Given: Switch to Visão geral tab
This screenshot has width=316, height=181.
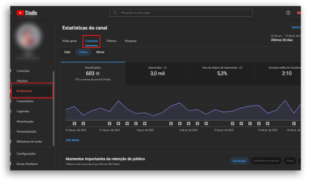Looking at the screenshot, I should [70, 41].
